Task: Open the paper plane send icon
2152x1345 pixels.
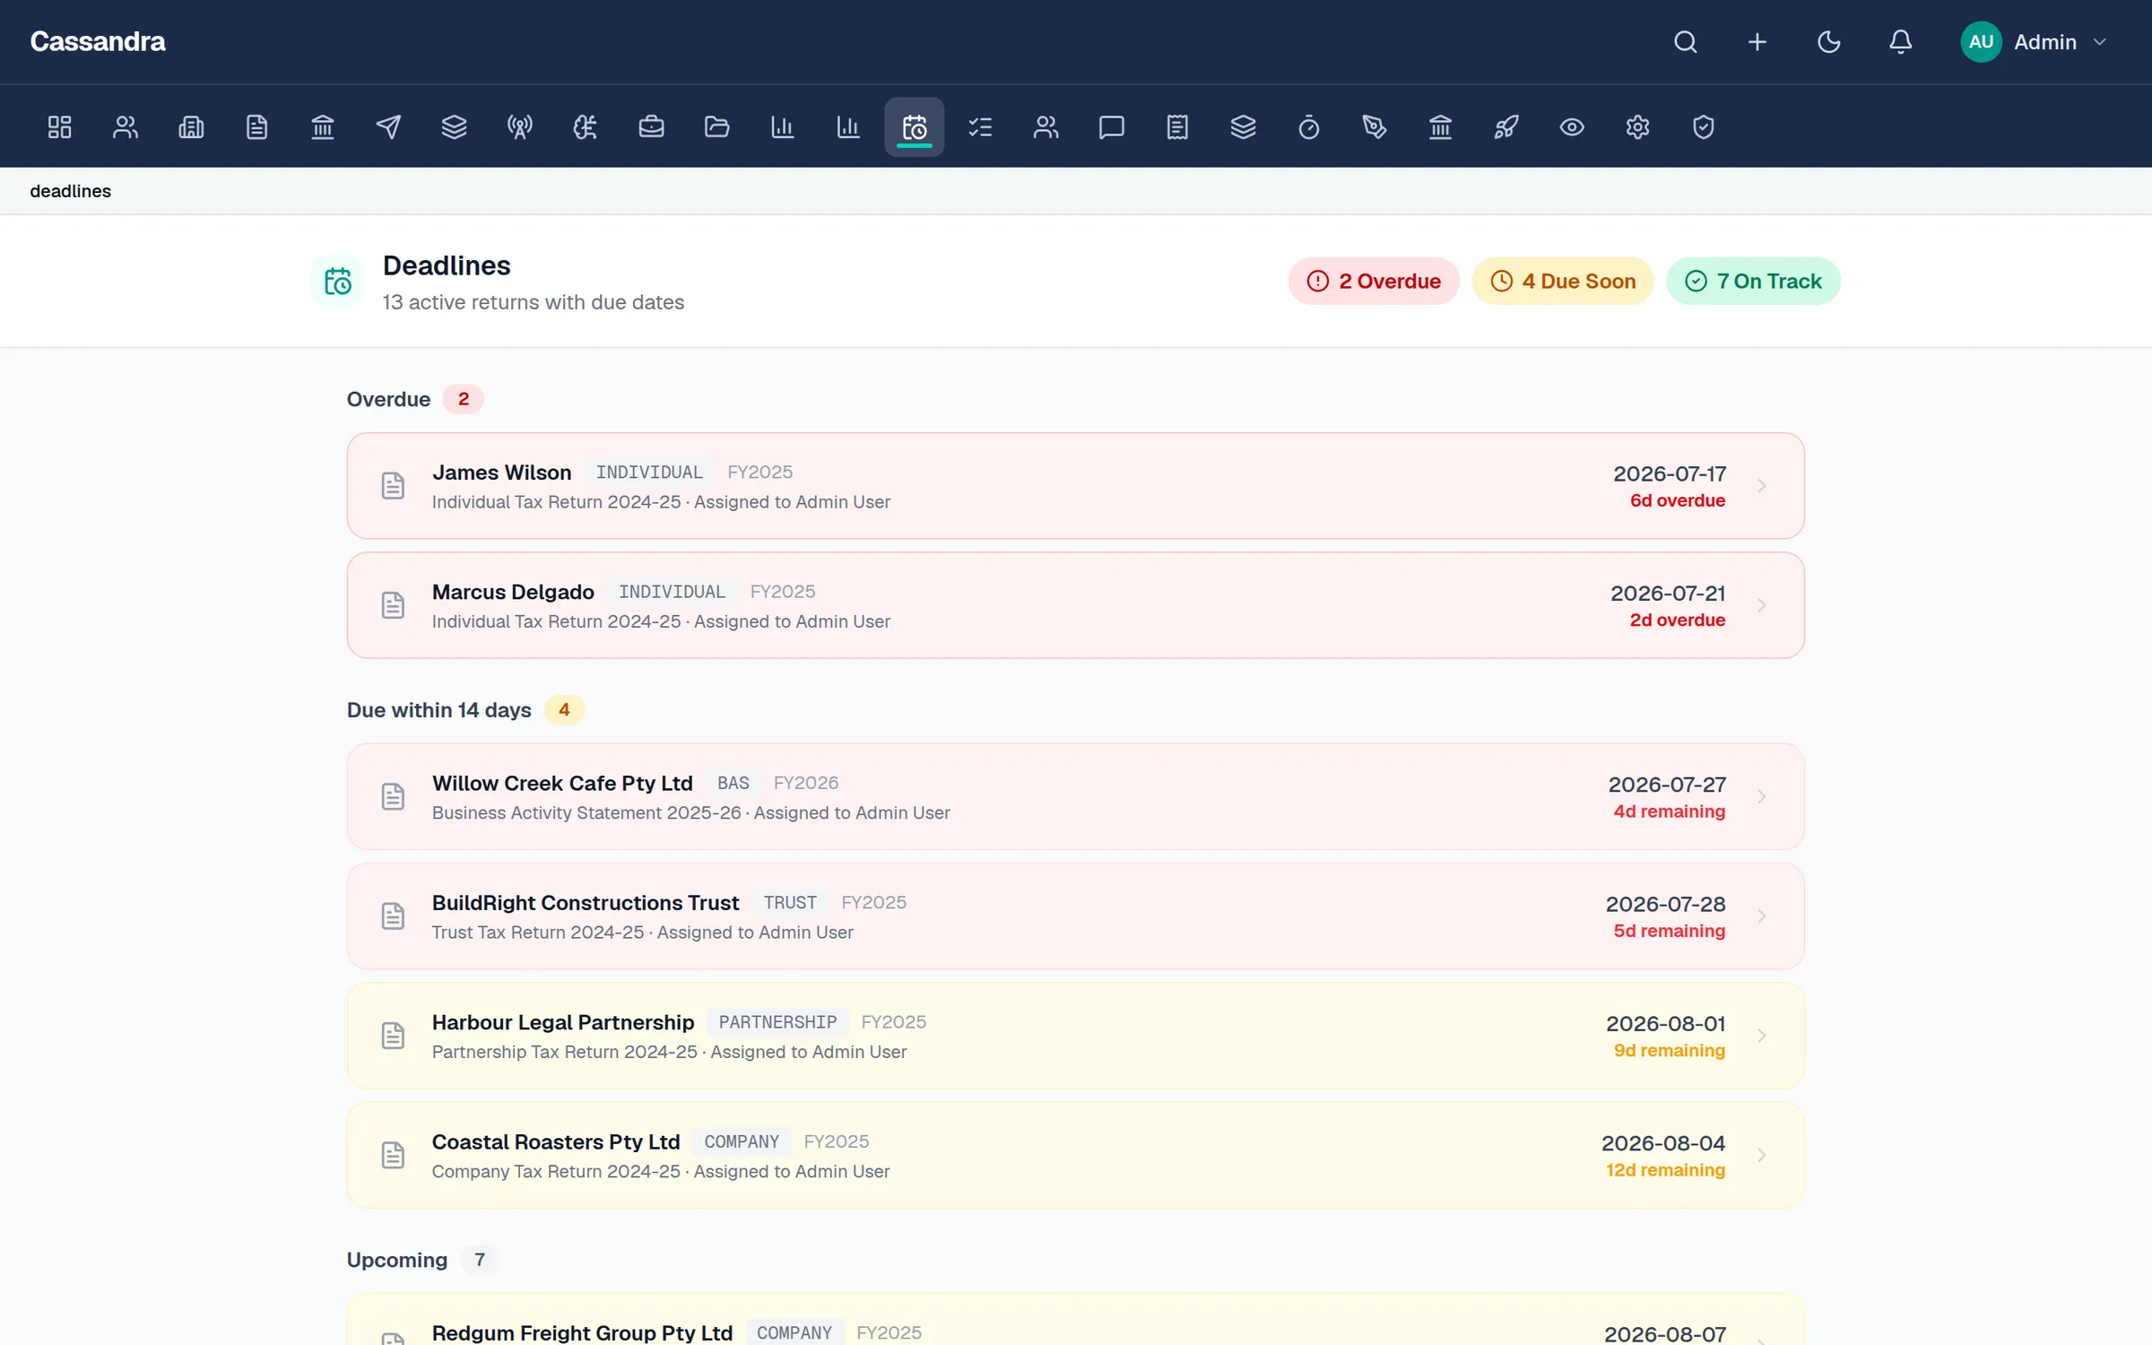Action: click(x=388, y=126)
